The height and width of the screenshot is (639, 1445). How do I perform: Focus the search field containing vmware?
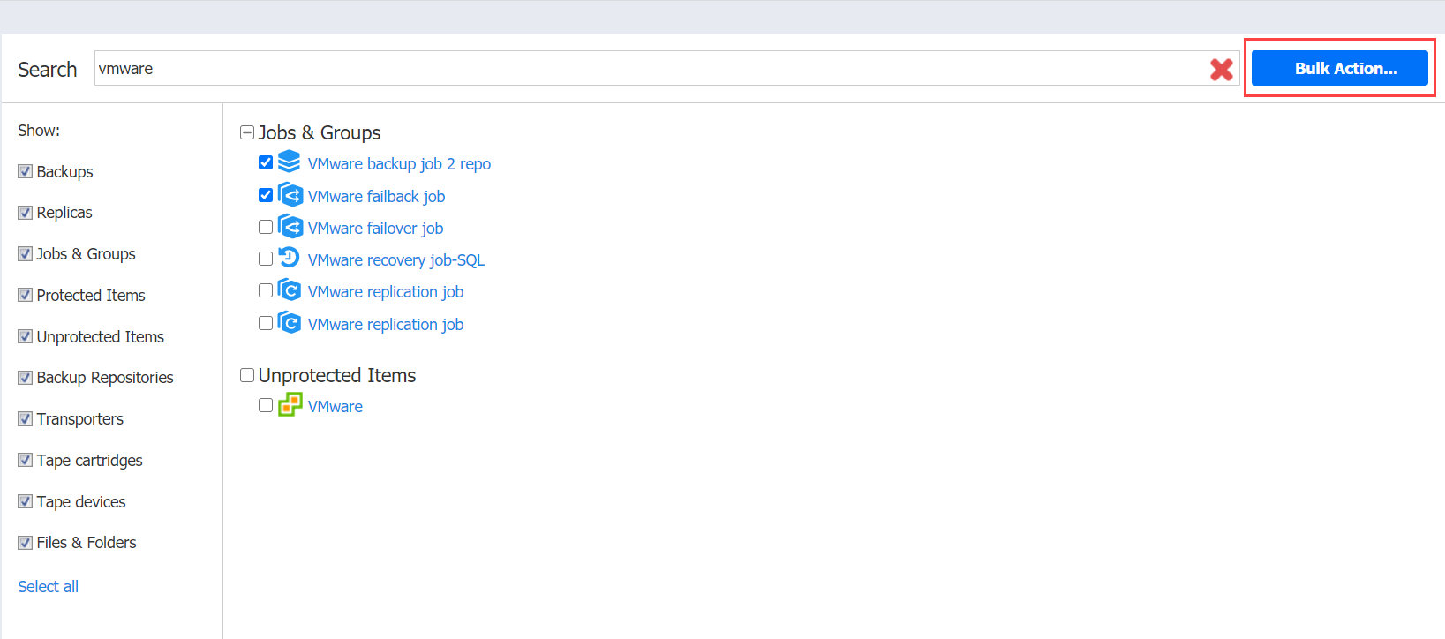[666, 68]
